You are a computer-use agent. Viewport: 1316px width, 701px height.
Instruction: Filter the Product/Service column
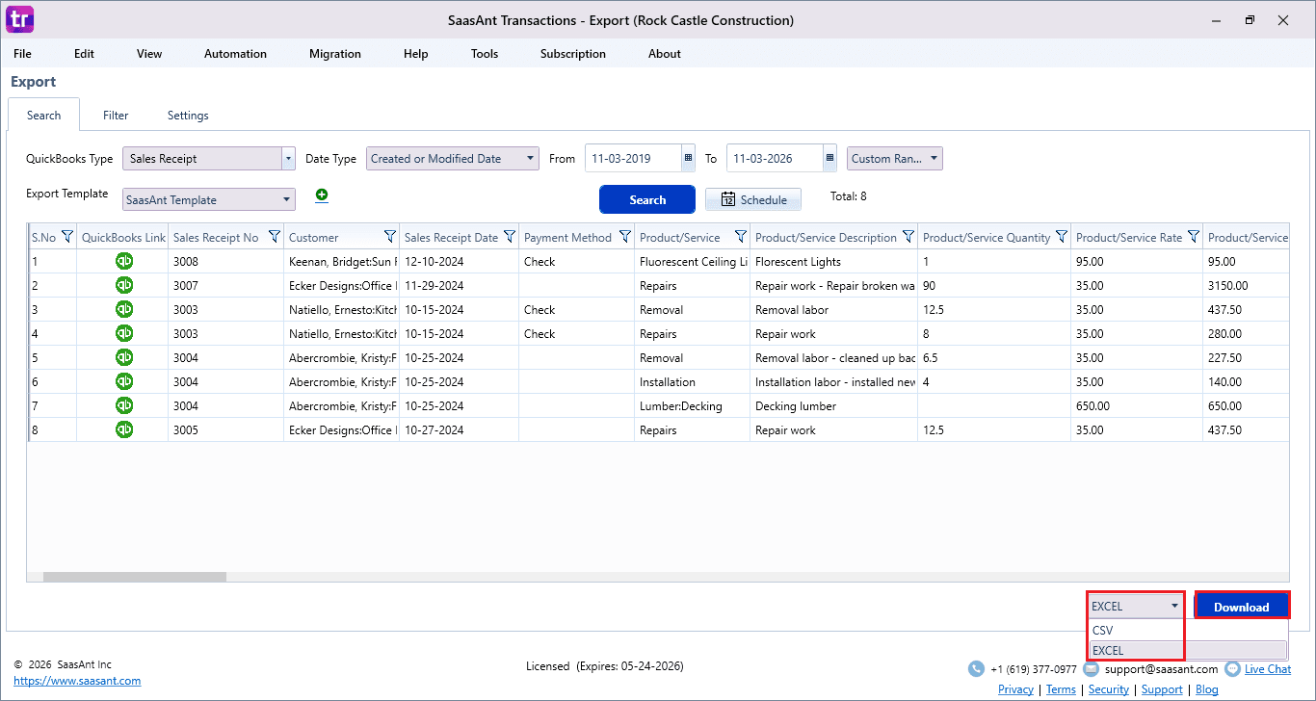coord(741,237)
